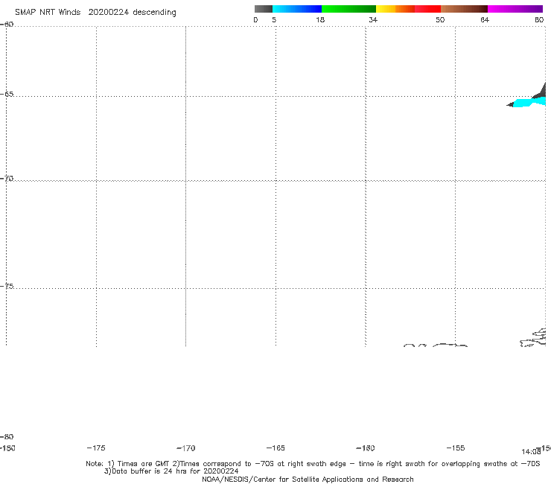Click the latitude label "-75" on left axis
This screenshot has height=484, width=551.
point(7,286)
